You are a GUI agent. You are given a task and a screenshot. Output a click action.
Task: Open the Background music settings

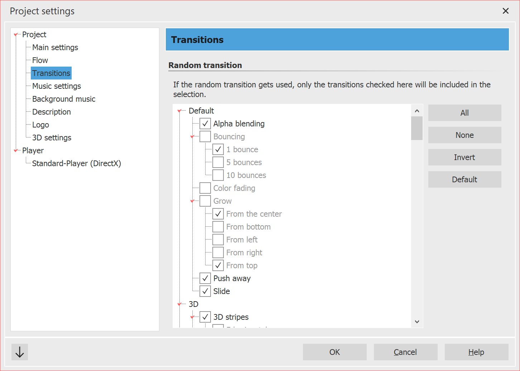click(x=64, y=98)
